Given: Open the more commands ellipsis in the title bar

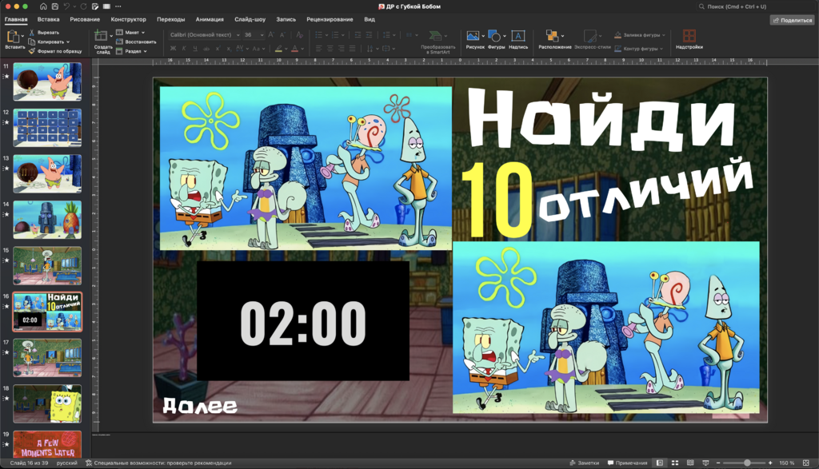Looking at the screenshot, I should pos(118,6).
